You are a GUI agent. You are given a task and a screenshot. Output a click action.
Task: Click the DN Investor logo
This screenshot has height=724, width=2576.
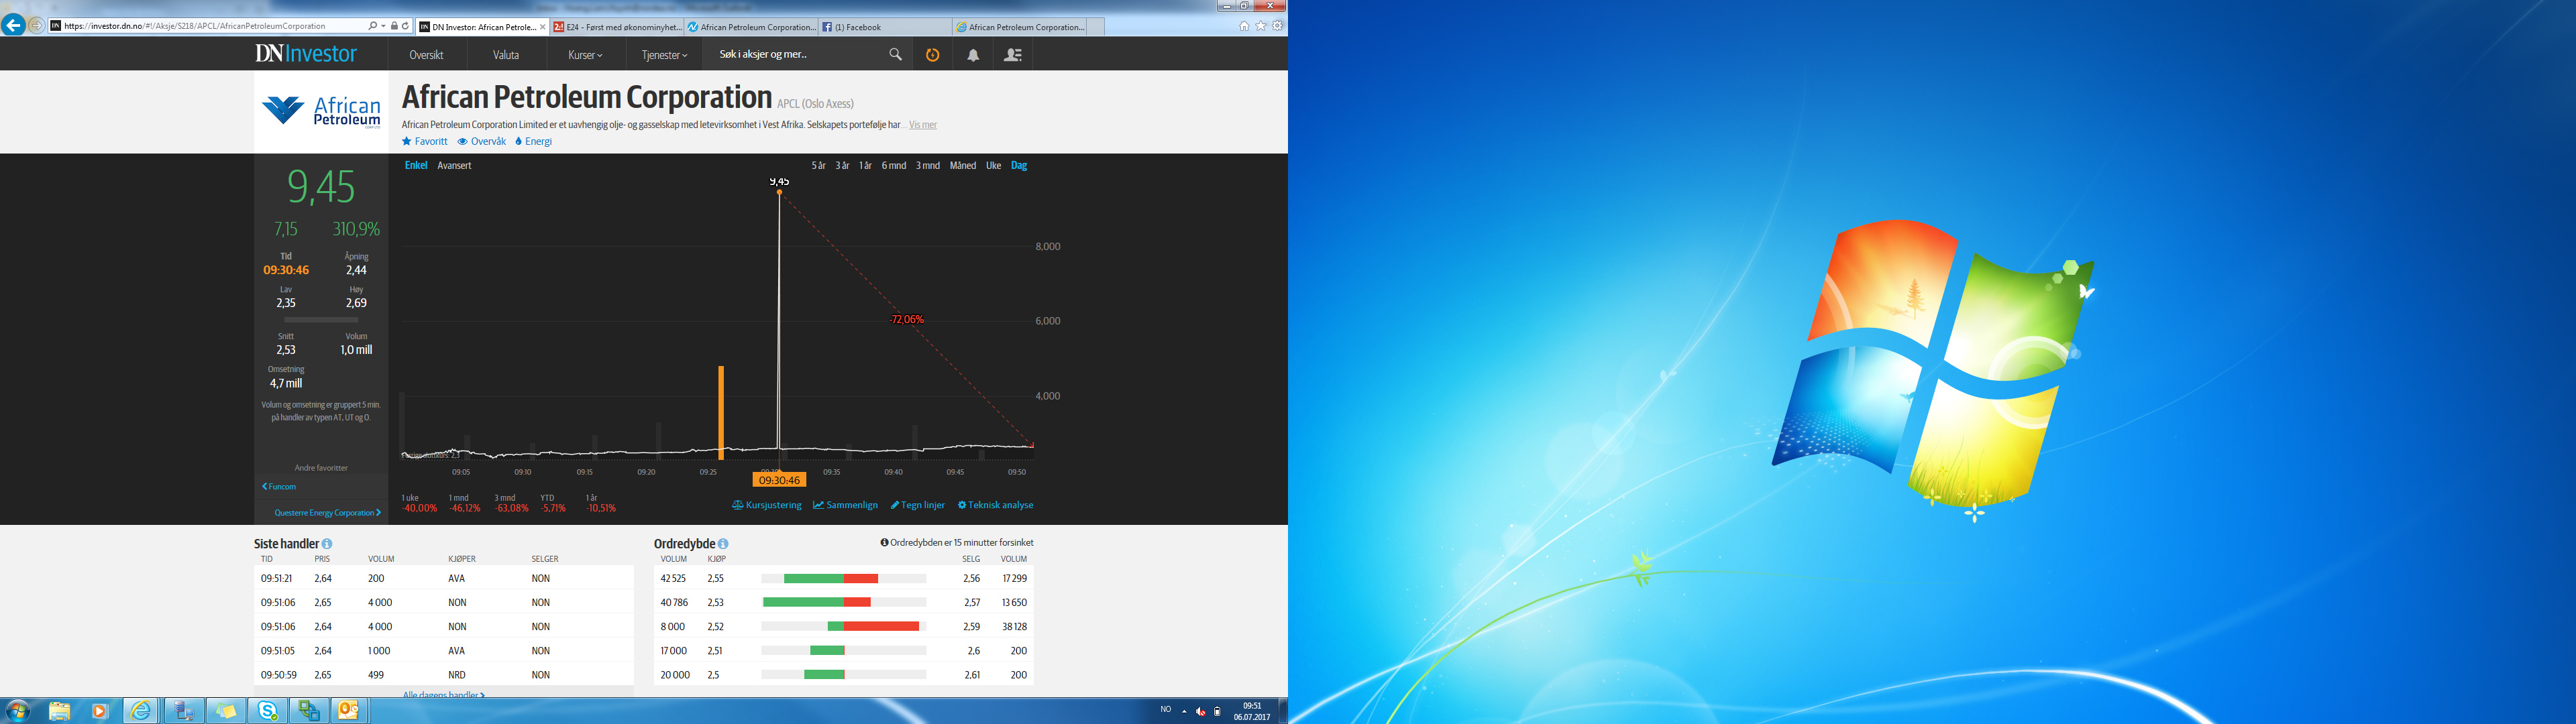[x=306, y=54]
